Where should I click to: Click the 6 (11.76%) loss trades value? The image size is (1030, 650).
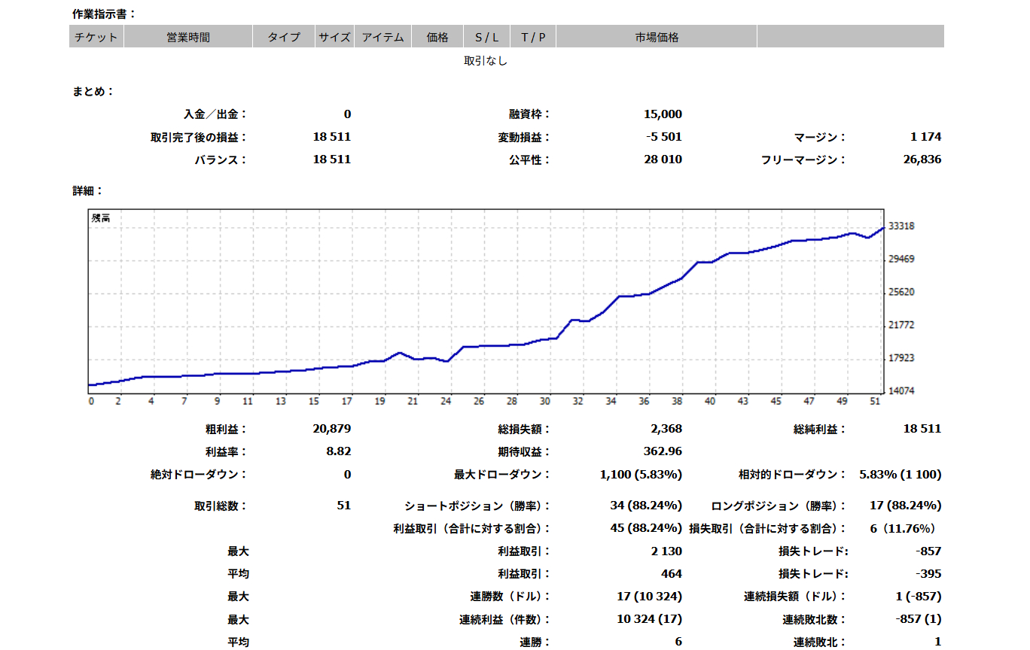tap(903, 528)
